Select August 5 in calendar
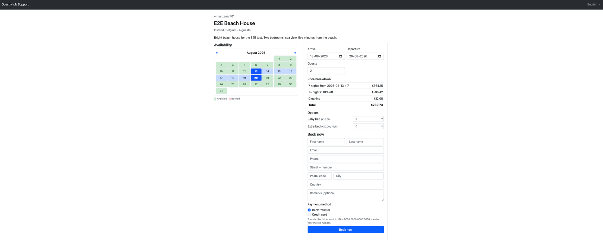 [245, 65]
